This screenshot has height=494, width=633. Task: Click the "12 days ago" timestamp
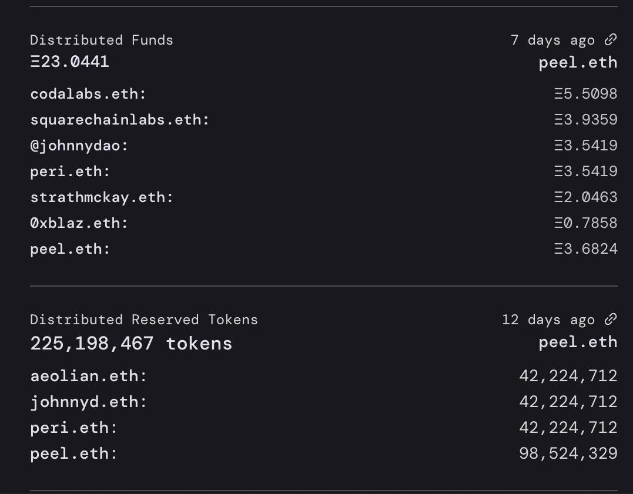point(548,320)
